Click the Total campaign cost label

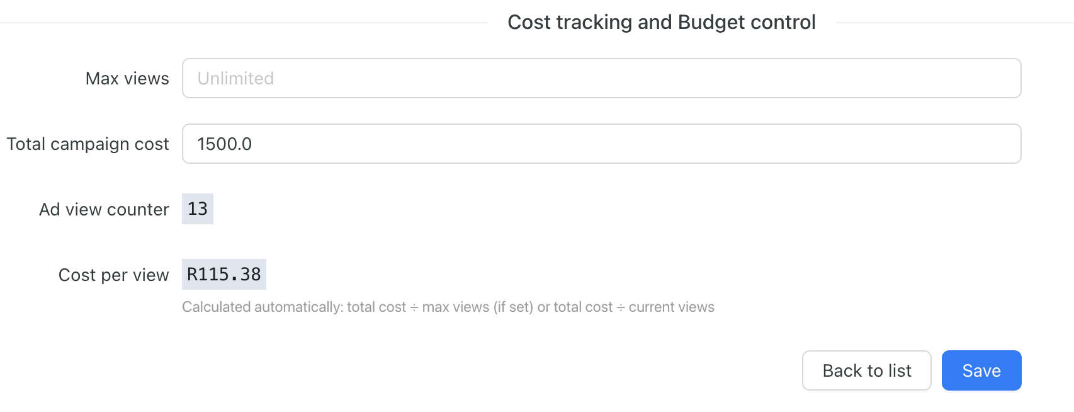(88, 144)
